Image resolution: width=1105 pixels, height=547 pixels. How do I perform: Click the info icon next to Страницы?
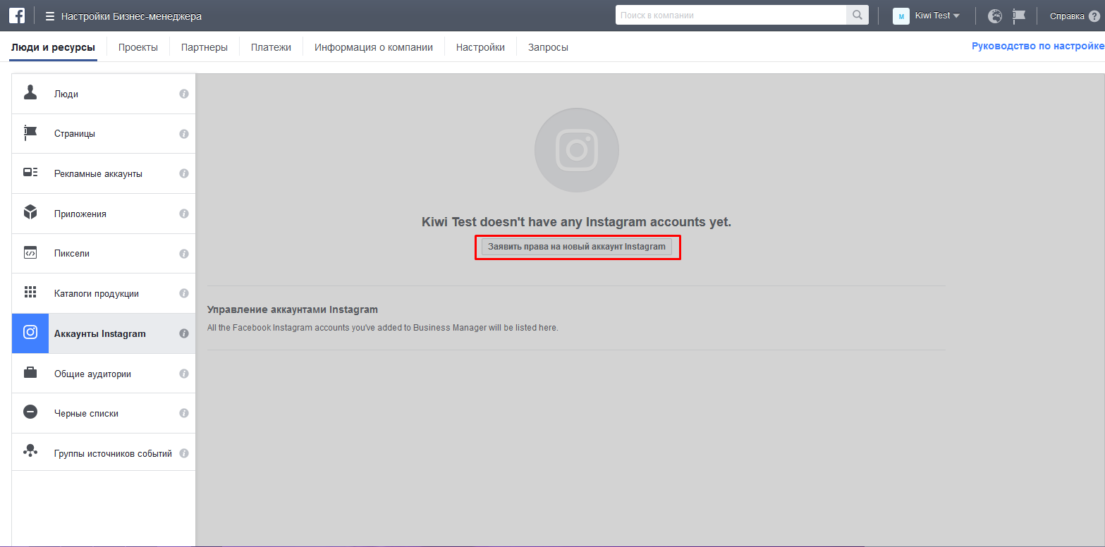[184, 134]
